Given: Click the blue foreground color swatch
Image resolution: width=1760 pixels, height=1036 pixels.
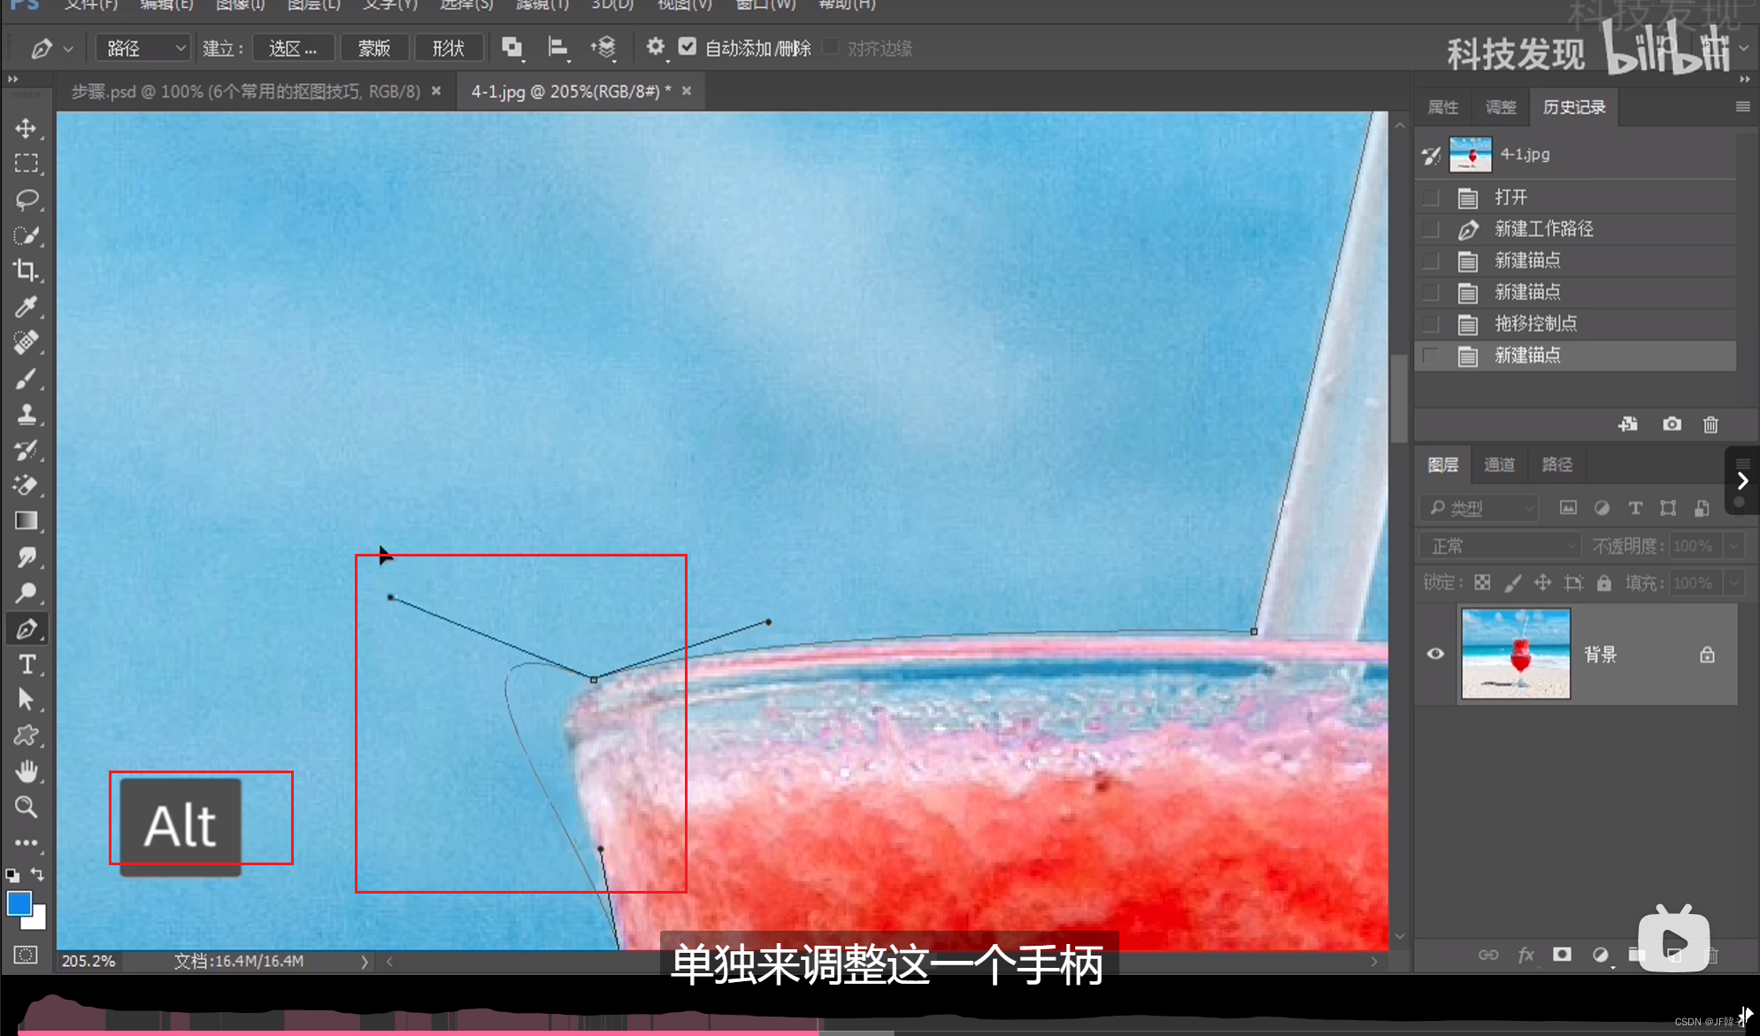Looking at the screenshot, I should (x=19, y=904).
